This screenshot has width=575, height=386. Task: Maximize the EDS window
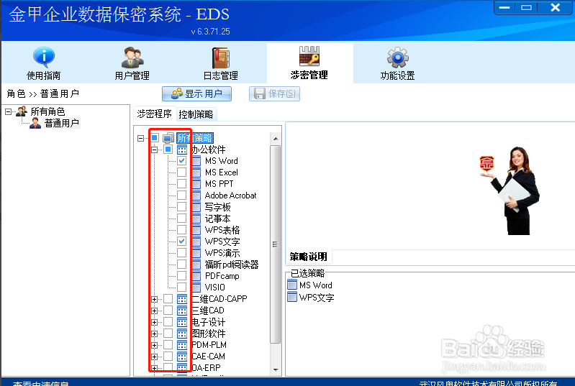pos(526,8)
